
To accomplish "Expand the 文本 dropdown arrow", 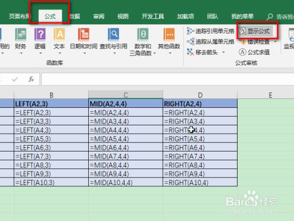I will pyautogui.click(x=60, y=53).
